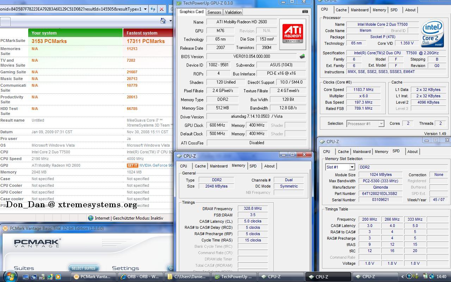451x282 pixels.
Task: Open the address bar URL history dropdown
Action: tap(145, 9)
